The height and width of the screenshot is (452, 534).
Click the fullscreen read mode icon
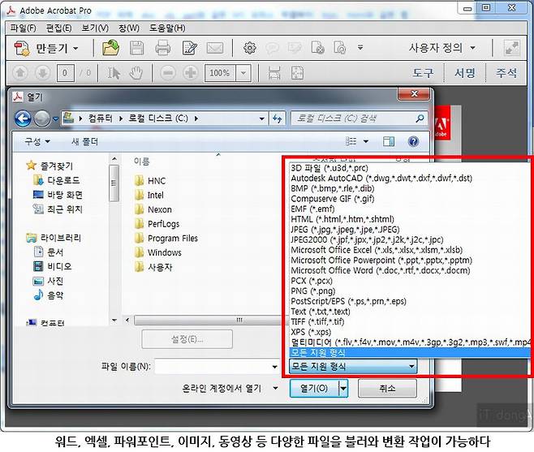(512, 48)
